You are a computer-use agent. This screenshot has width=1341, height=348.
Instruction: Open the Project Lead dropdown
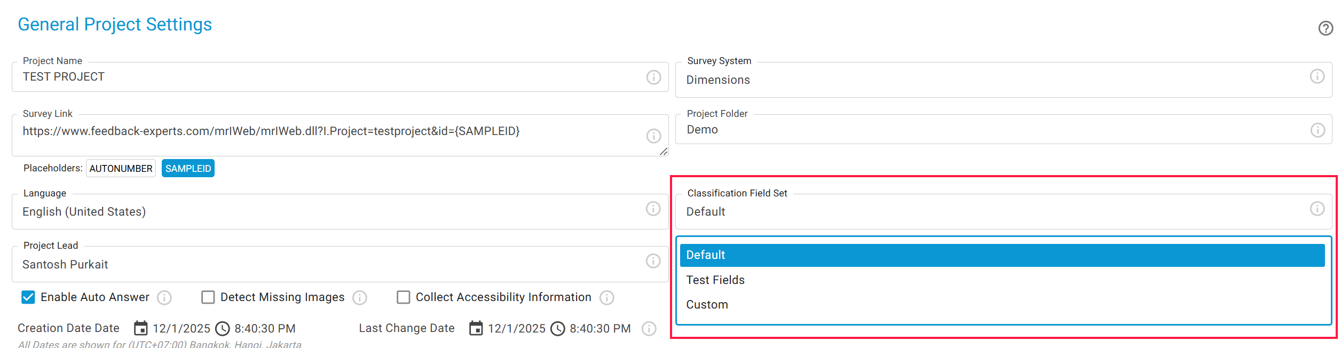[331, 265]
